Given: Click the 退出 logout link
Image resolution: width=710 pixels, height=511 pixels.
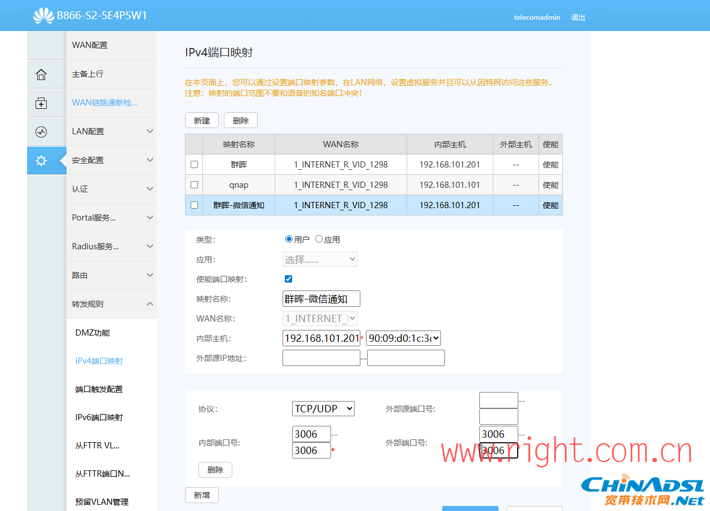Looking at the screenshot, I should [x=578, y=17].
